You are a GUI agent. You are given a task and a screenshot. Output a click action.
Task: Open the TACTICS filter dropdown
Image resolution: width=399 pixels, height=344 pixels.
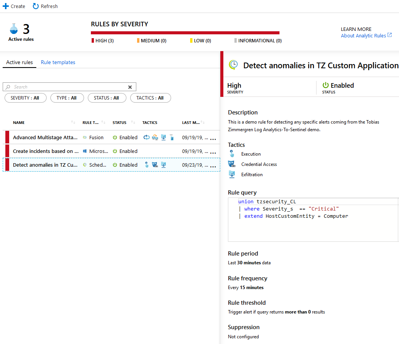click(150, 98)
